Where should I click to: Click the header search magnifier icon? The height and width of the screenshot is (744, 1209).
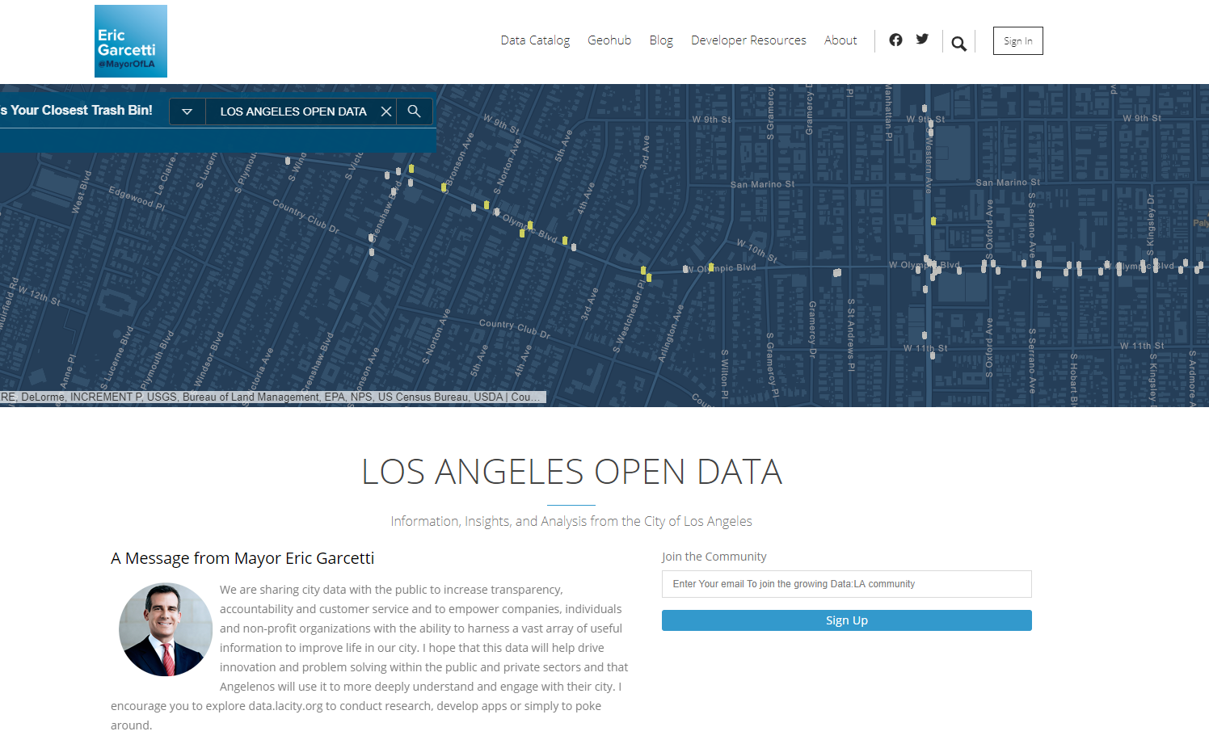click(x=958, y=44)
